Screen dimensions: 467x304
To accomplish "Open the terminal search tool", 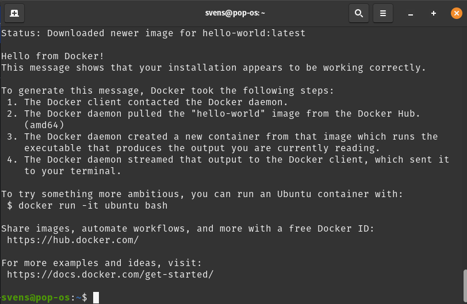I will tap(359, 13).
